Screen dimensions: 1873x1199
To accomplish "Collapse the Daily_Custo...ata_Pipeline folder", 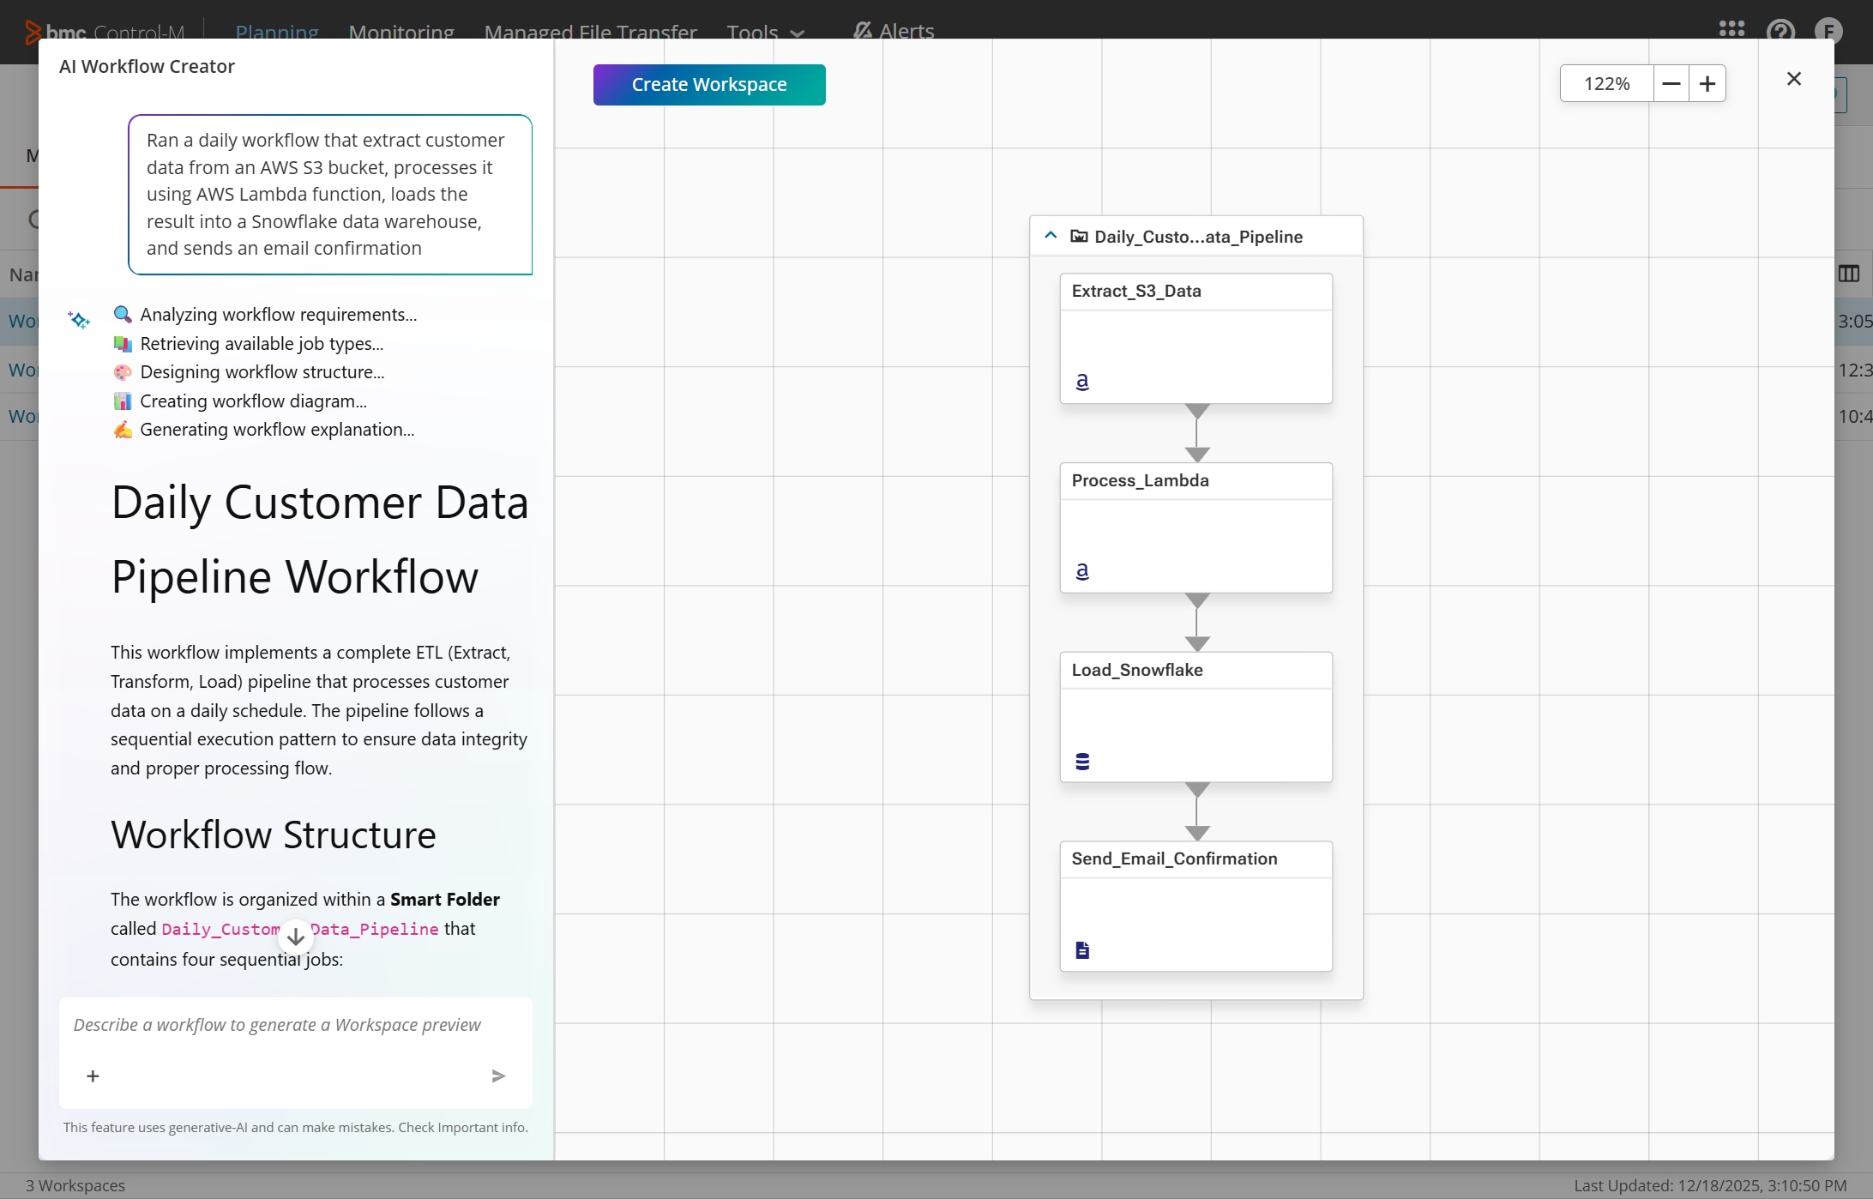I will 1051,235.
